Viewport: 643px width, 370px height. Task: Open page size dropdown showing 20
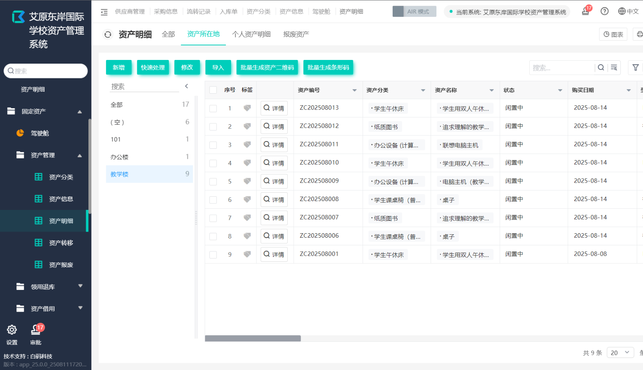(x=620, y=353)
